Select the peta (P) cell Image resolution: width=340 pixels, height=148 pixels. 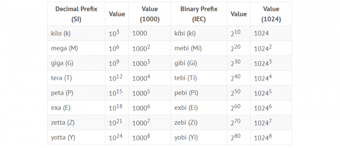point(76,93)
